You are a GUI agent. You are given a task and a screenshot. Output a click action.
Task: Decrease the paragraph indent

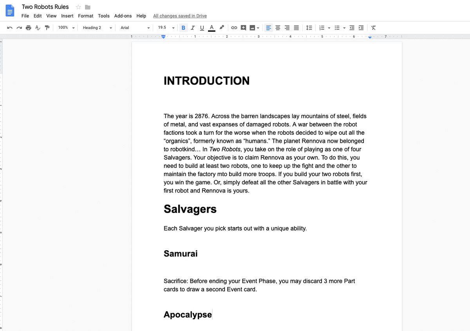click(352, 28)
